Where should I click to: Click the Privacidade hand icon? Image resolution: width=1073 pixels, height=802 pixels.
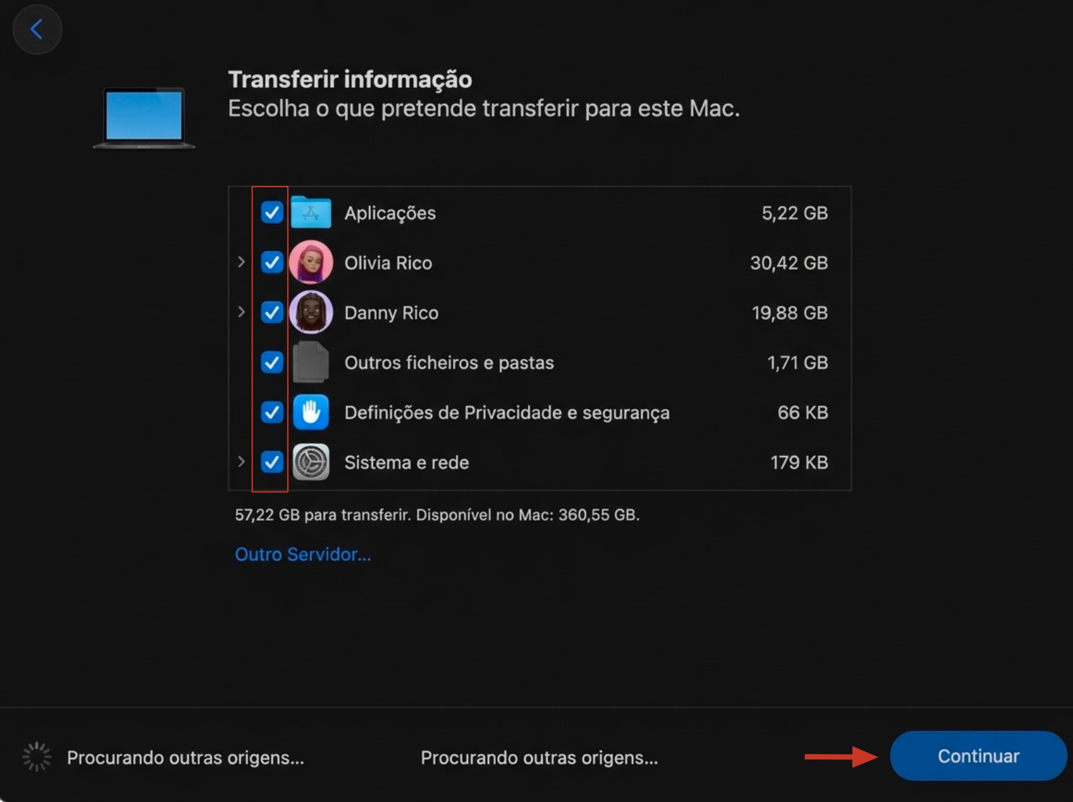pos(311,412)
